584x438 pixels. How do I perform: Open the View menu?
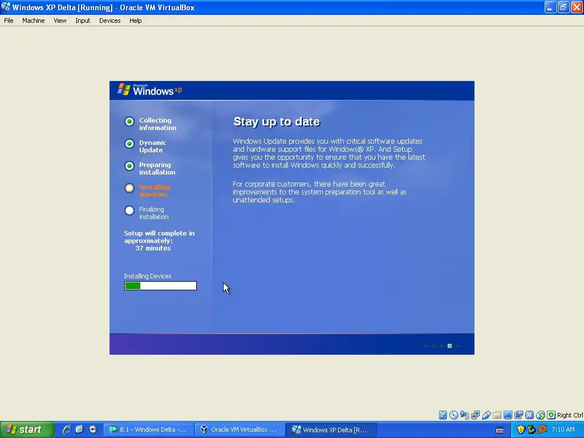point(60,21)
